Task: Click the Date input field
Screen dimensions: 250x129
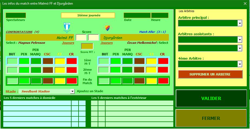Action: click(137, 15)
